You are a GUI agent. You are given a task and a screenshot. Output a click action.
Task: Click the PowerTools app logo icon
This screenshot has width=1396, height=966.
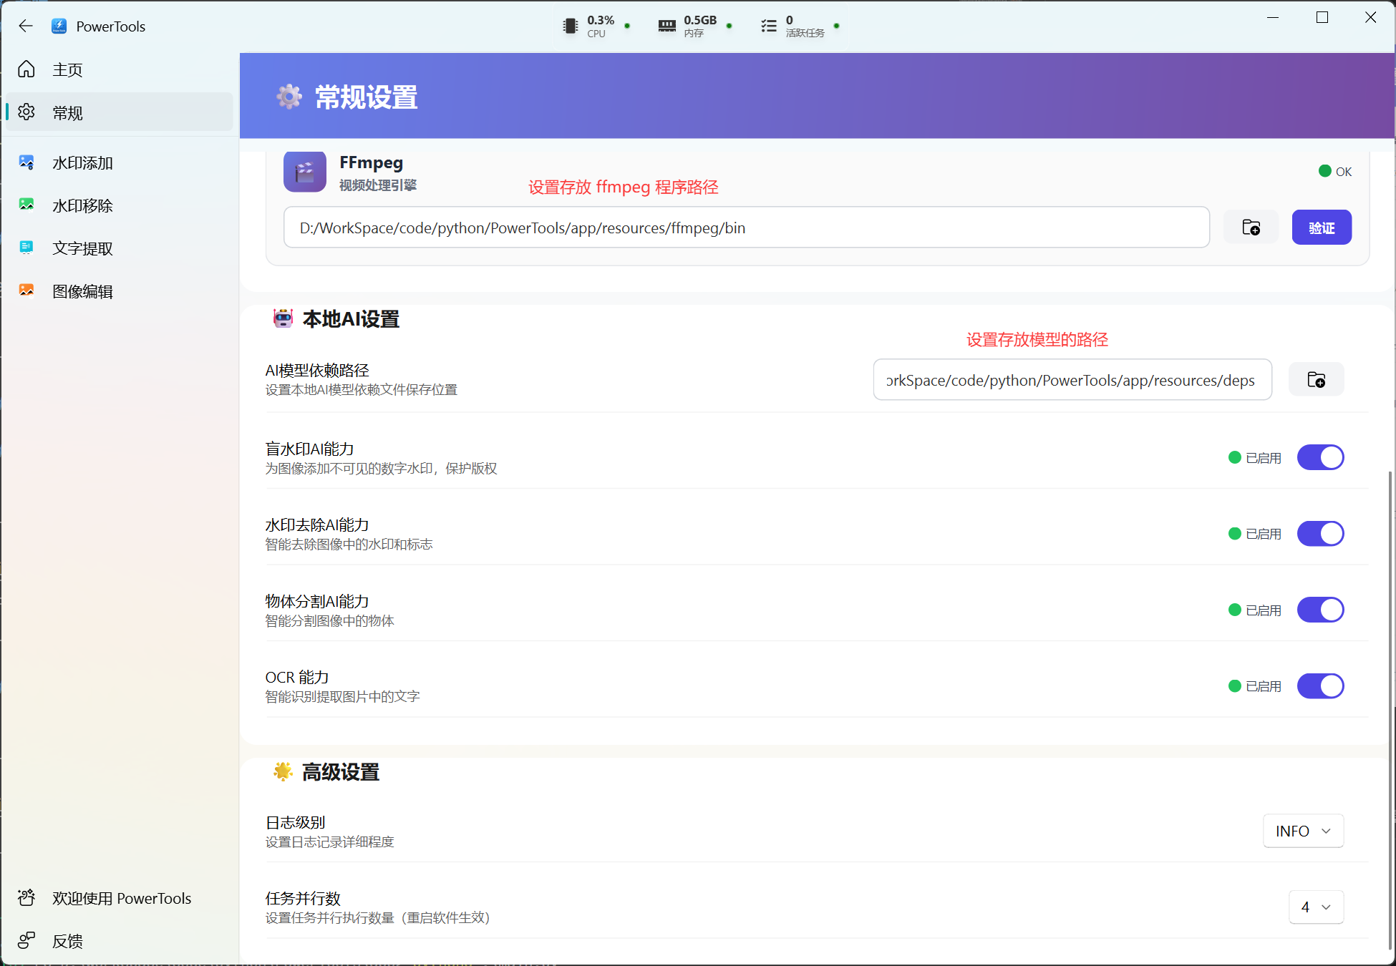click(x=59, y=26)
